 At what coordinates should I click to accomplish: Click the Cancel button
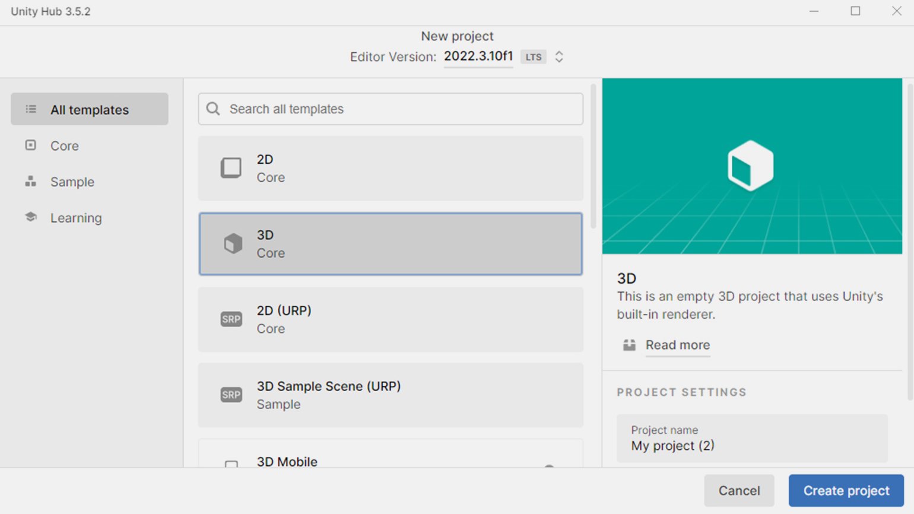(739, 490)
